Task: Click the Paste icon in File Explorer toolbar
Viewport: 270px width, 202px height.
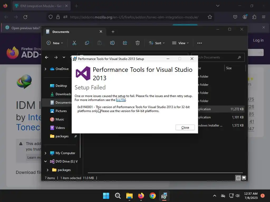Action: (99, 43)
